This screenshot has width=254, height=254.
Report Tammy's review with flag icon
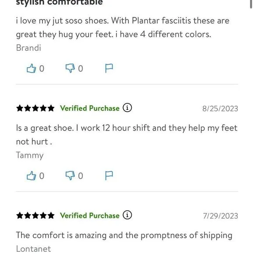click(x=109, y=176)
